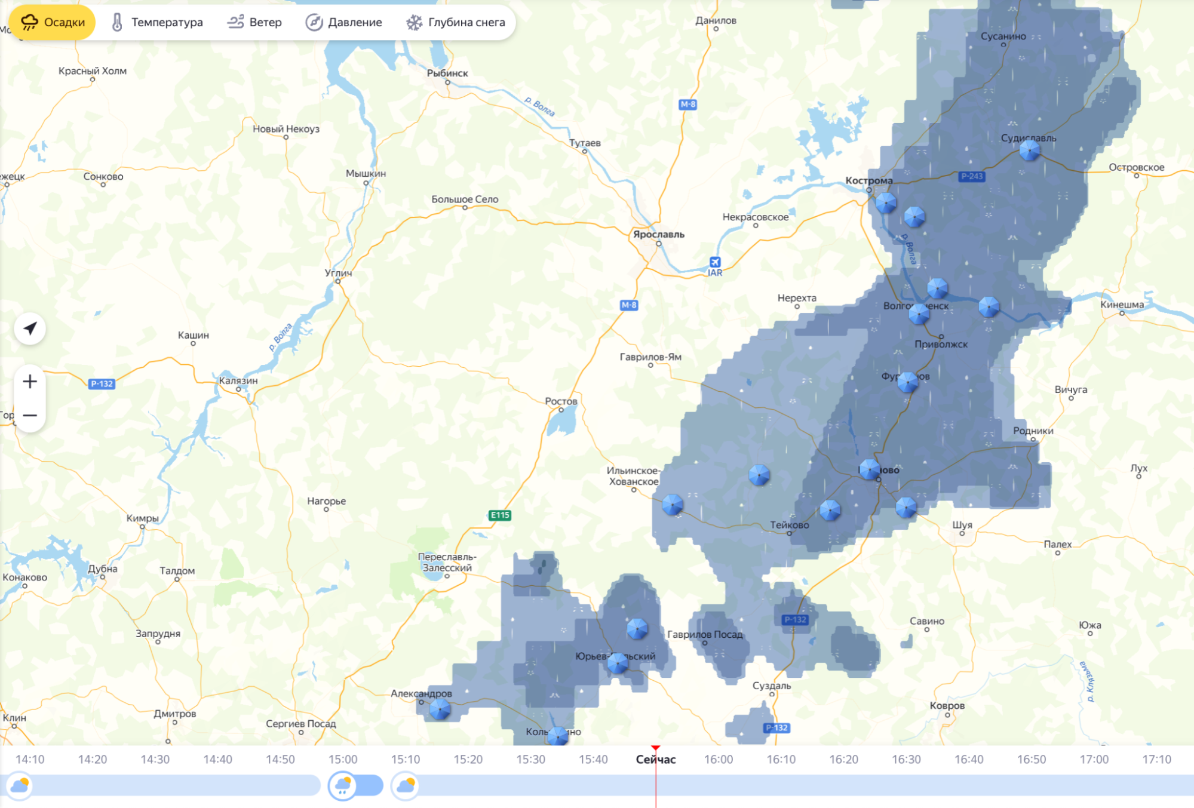Enable the Глубина снега snow layer
This screenshot has width=1194, height=808.
coord(456,23)
